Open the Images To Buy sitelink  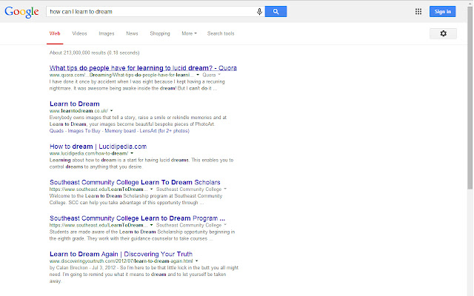84,131
